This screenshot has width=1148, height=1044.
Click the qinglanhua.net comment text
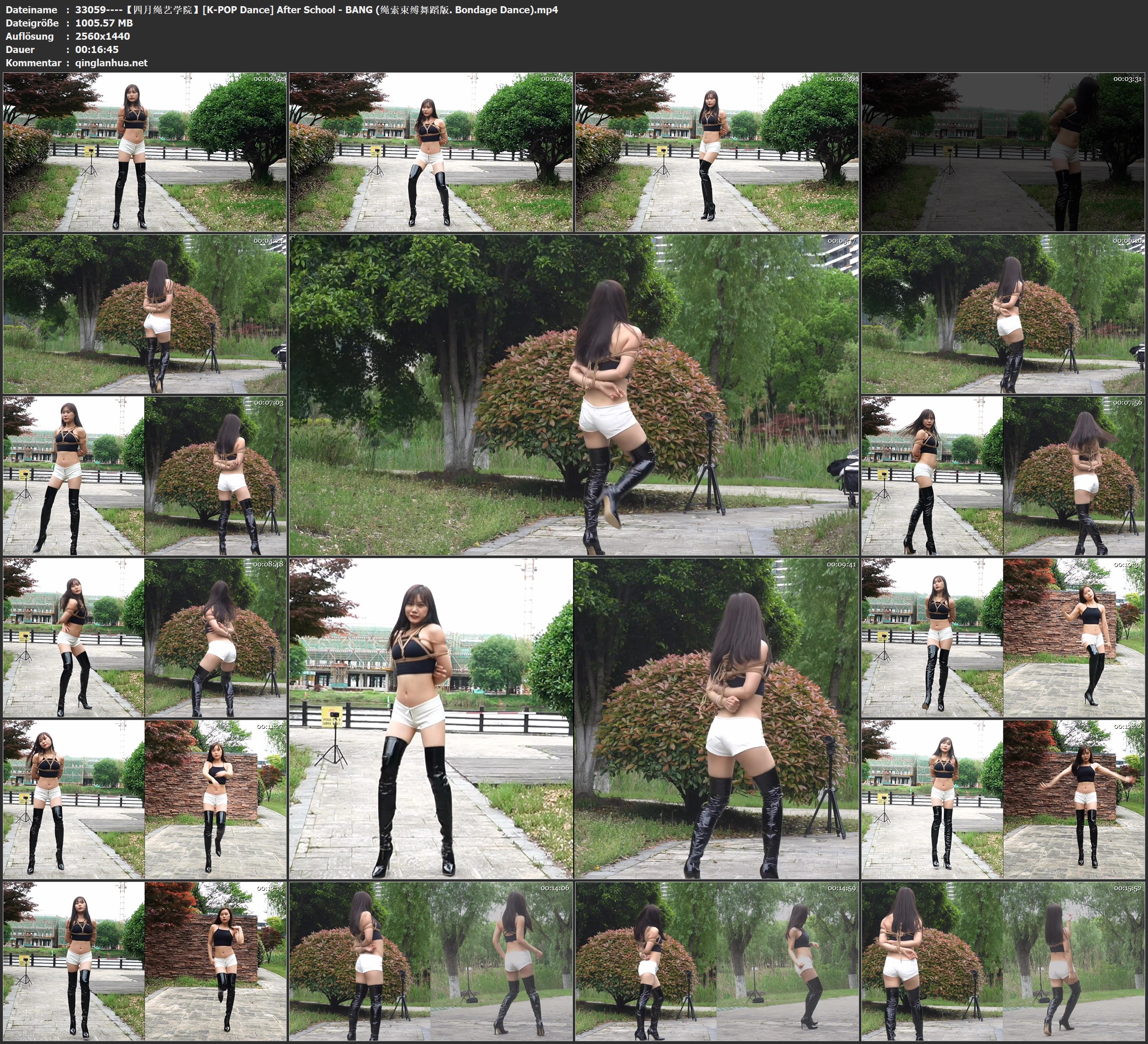pyautogui.click(x=111, y=62)
